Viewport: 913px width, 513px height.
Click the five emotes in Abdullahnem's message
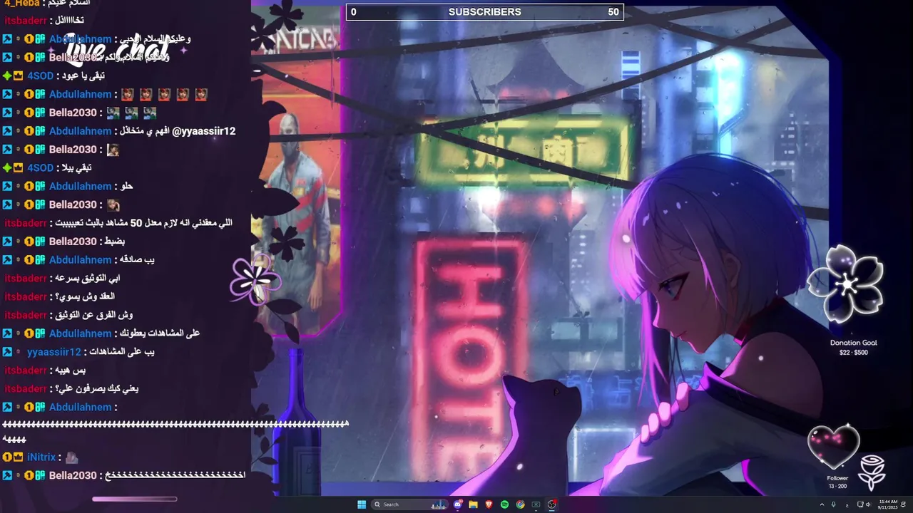point(164,94)
